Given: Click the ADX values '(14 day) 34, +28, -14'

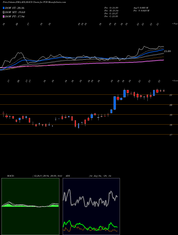Looking at the screenshot, I should [x=100, y=176].
